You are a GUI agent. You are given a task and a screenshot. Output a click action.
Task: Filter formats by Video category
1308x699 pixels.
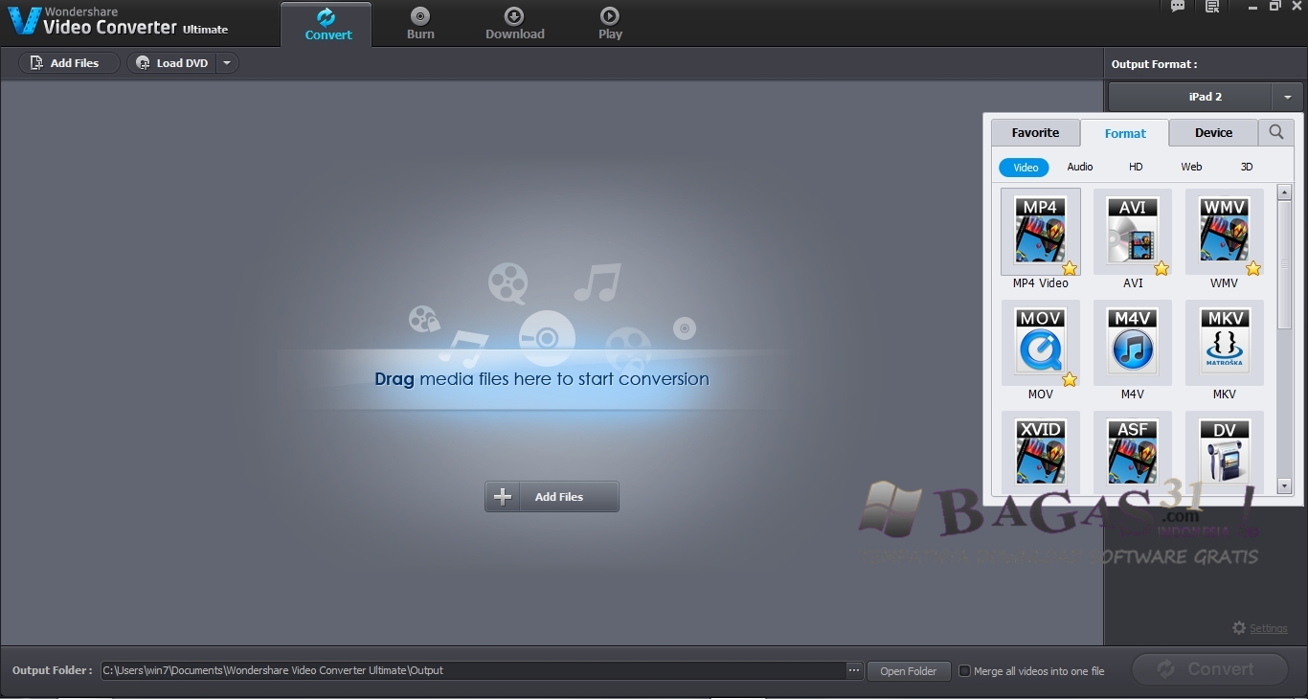click(1025, 168)
